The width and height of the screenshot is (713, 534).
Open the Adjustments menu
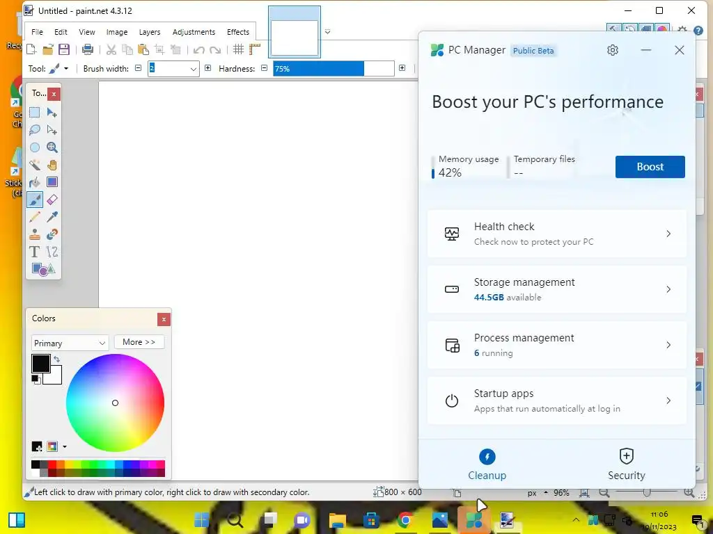pos(194,32)
